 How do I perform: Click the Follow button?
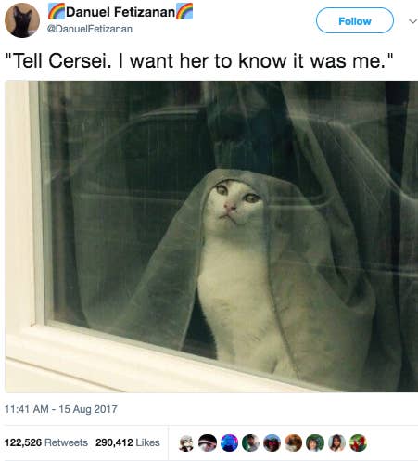point(355,20)
